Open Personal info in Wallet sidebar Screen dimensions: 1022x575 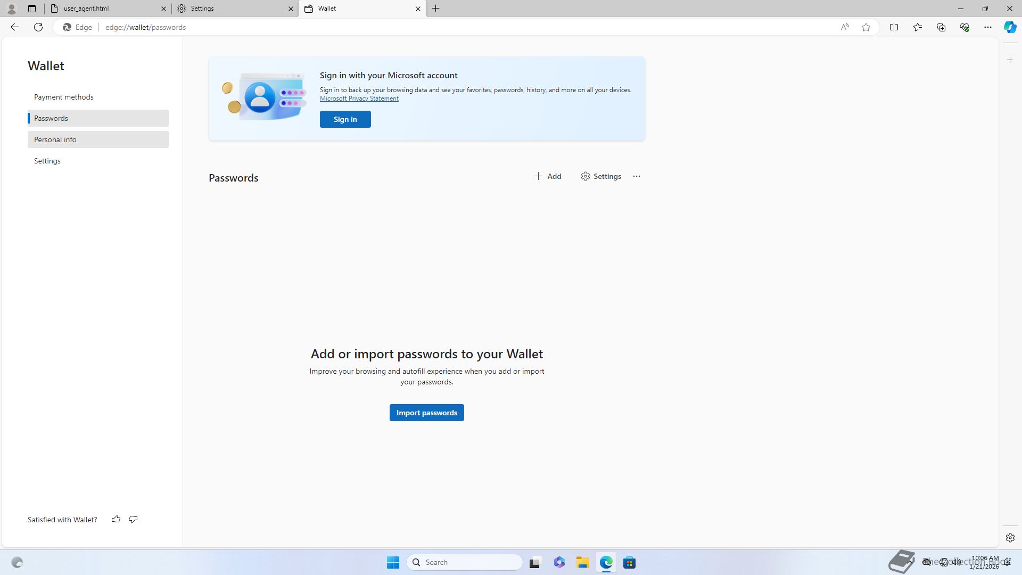pos(55,139)
